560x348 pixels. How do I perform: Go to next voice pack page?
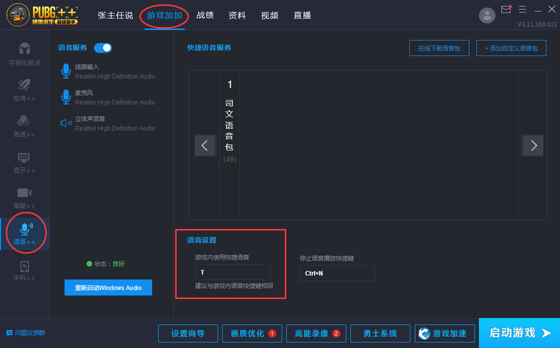point(533,145)
